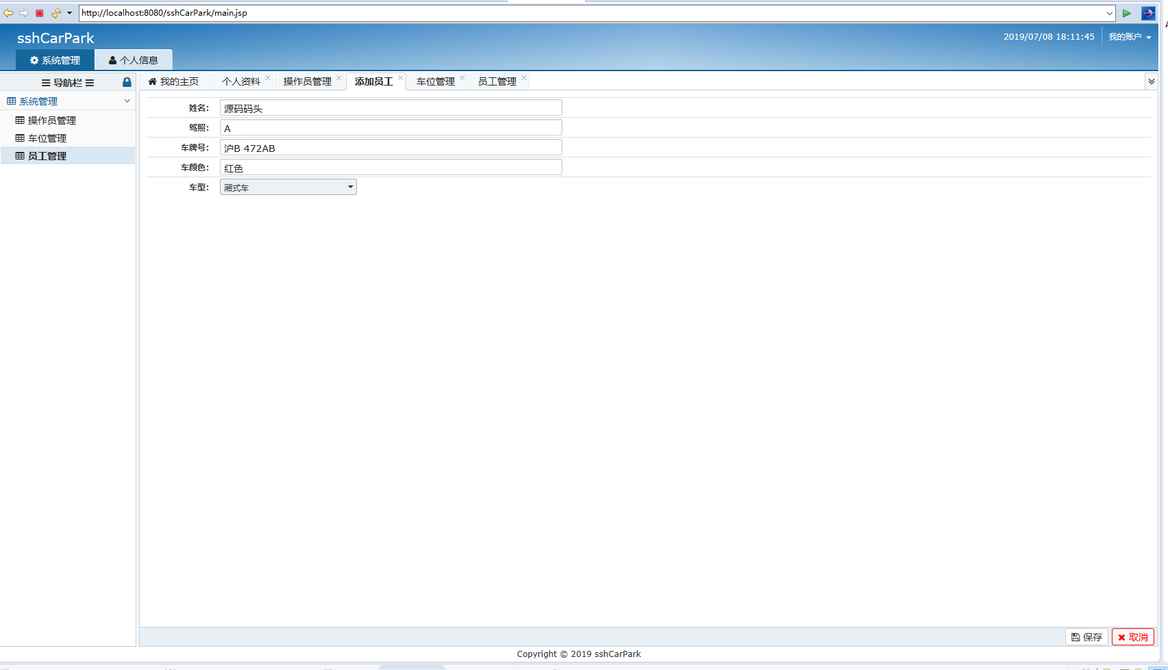Switch to the 个人信息 header tab

134,60
